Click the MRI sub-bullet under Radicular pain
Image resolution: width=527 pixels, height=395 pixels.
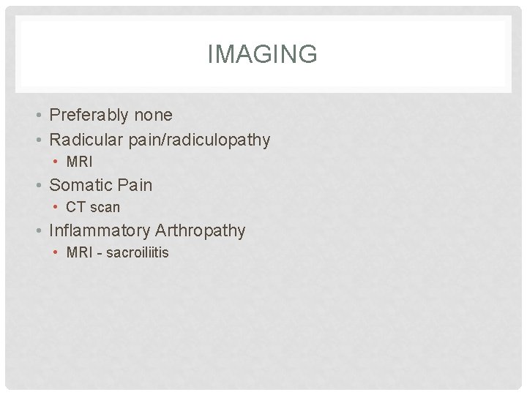tap(79, 162)
